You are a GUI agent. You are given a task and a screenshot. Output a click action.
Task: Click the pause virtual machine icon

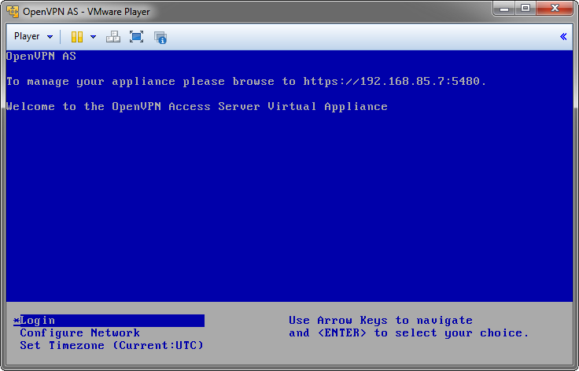click(x=77, y=37)
